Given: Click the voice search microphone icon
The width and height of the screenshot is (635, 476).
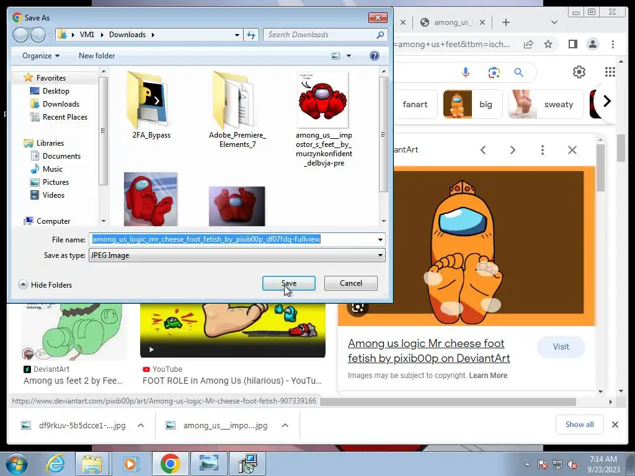Looking at the screenshot, I should (x=466, y=73).
